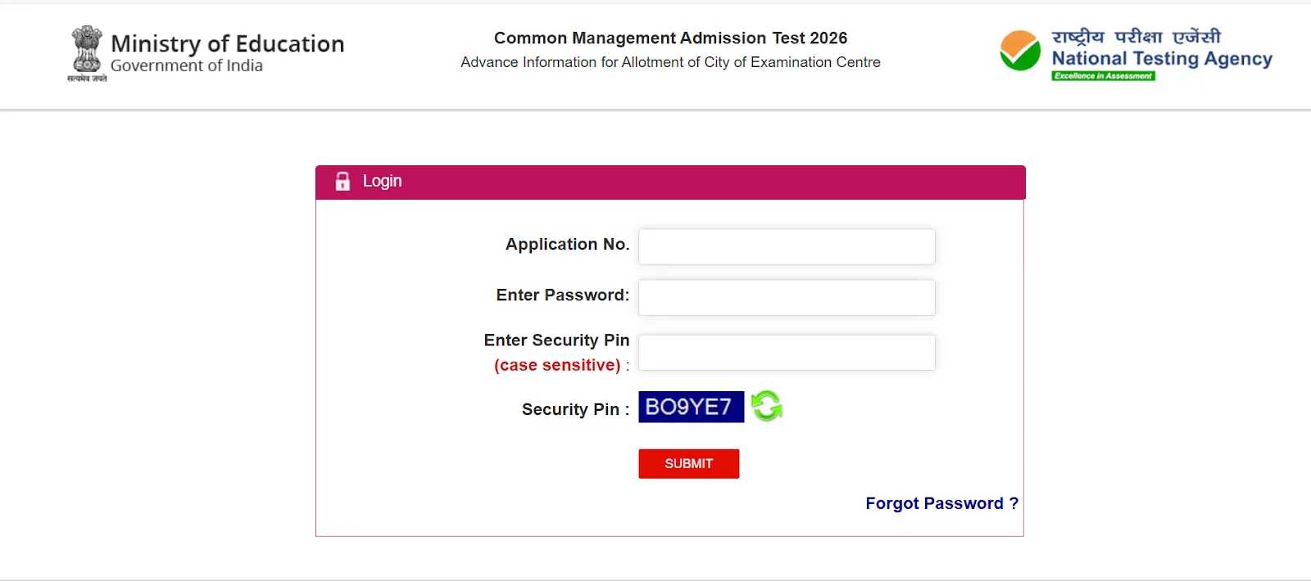Click inside the Enter Security Pin field

tap(786, 352)
